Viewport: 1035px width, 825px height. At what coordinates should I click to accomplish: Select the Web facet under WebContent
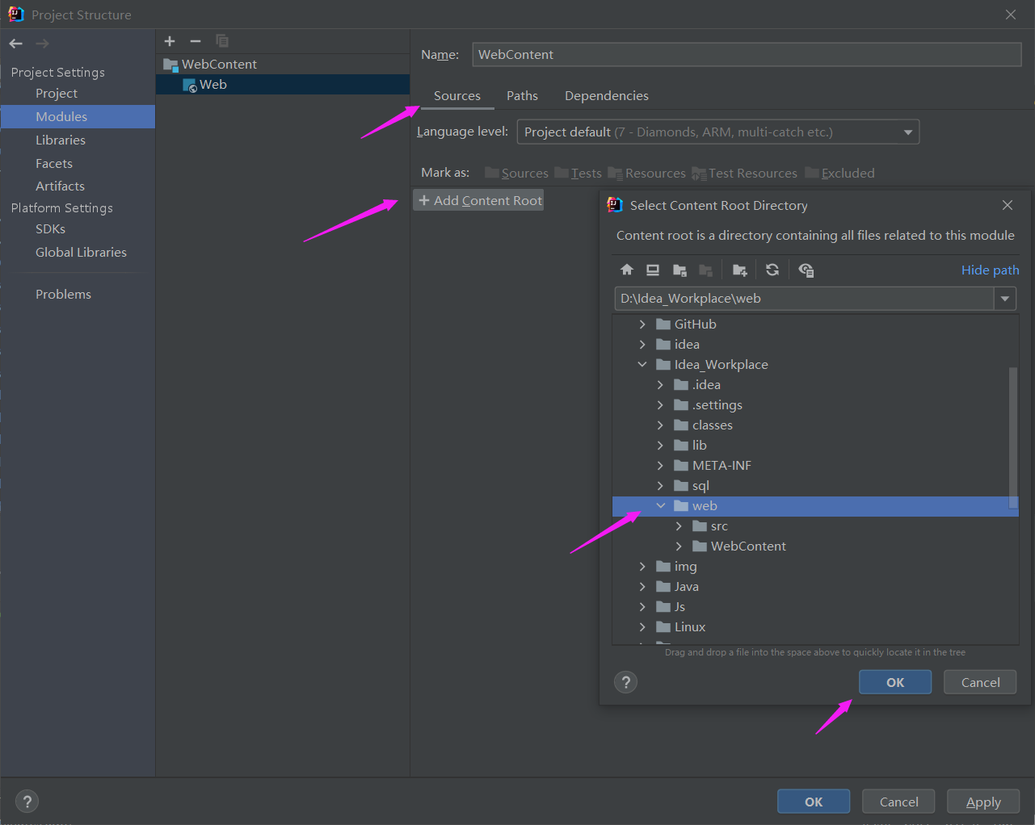(283, 85)
